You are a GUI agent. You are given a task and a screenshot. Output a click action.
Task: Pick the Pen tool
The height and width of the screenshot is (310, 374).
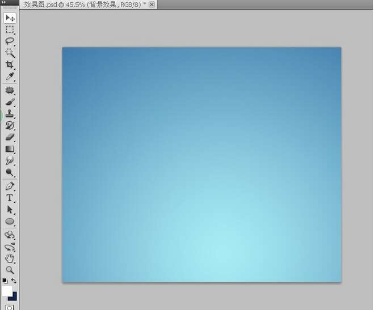pos(10,186)
